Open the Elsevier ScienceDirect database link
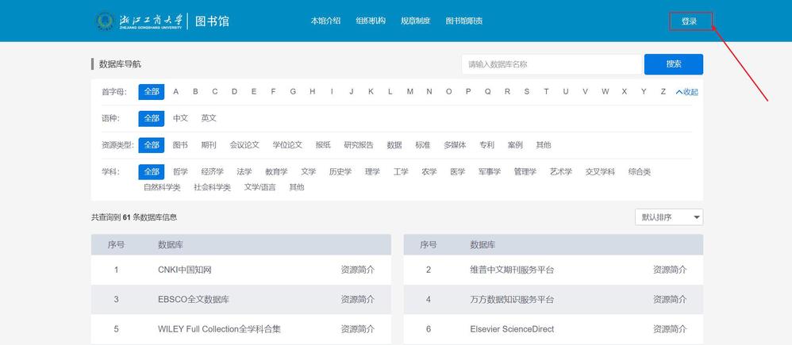Image resolution: width=792 pixels, height=345 pixels. click(x=512, y=328)
